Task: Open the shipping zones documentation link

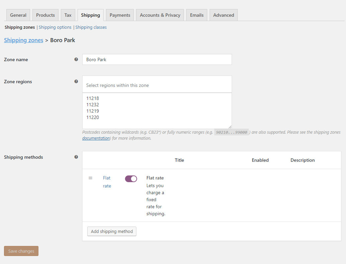Action: point(96,138)
